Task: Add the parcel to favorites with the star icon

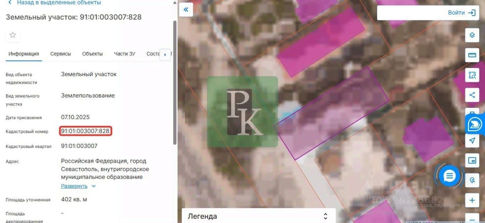Action: (x=13, y=35)
